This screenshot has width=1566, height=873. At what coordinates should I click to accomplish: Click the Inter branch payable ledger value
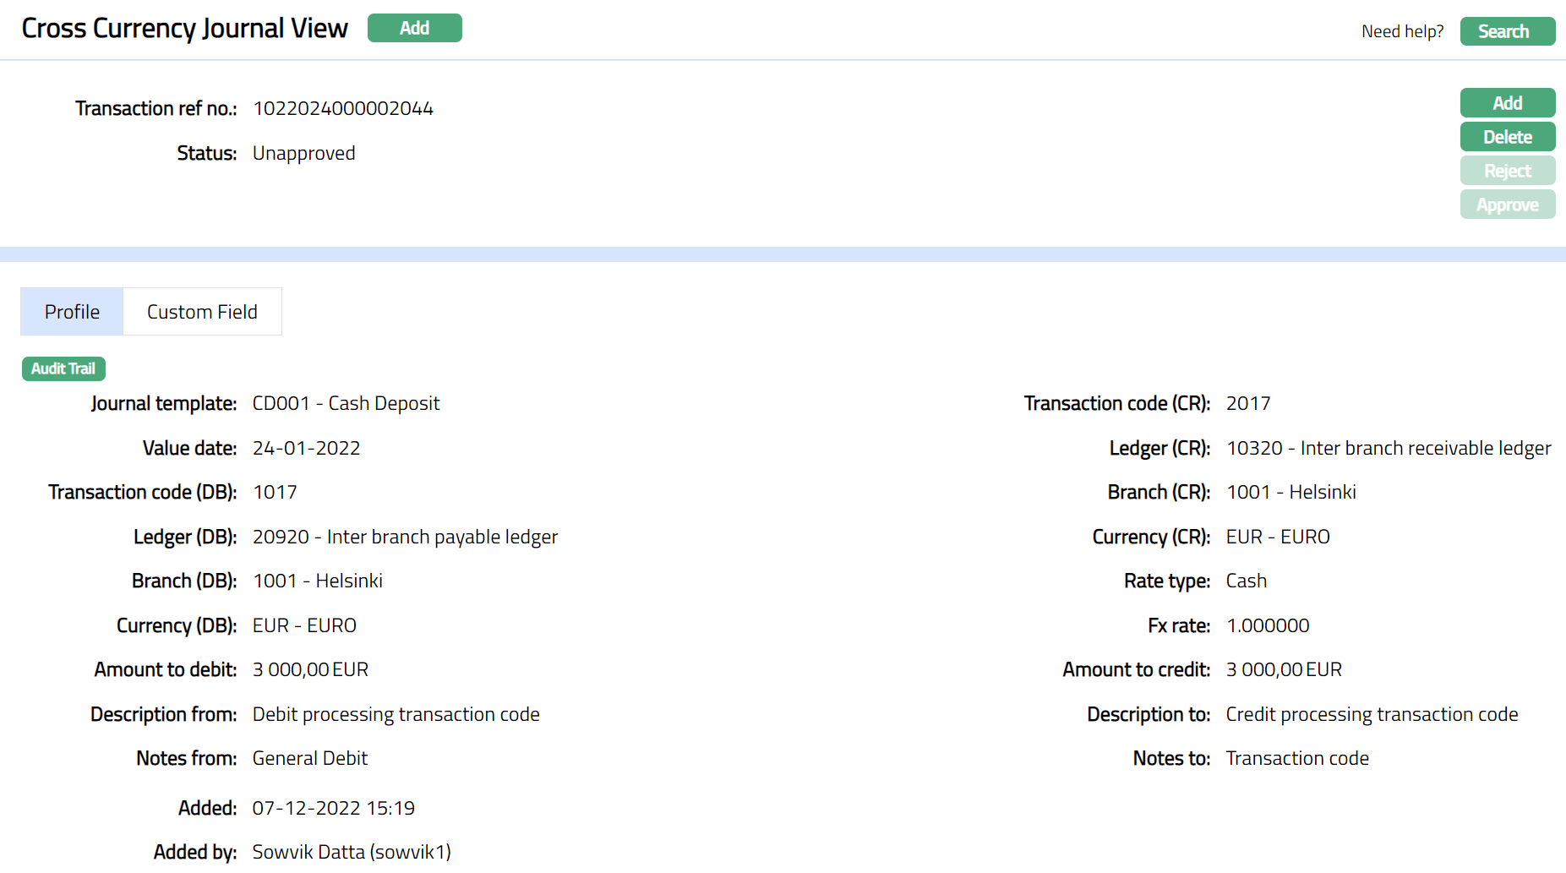pos(405,537)
